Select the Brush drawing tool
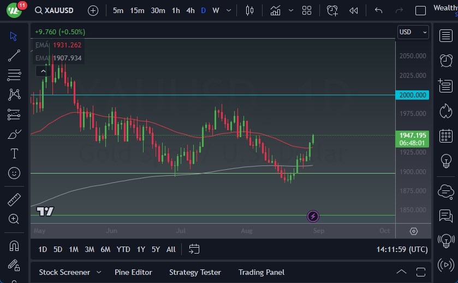Viewport: 458px width, 283px height. (14, 134)
